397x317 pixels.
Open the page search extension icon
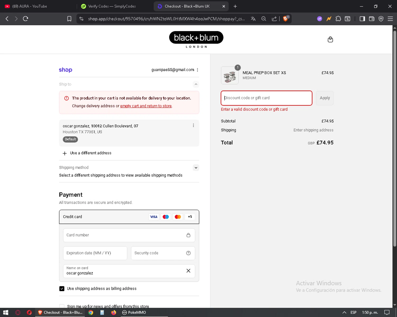pyautogui.click(x=348, y=19)
